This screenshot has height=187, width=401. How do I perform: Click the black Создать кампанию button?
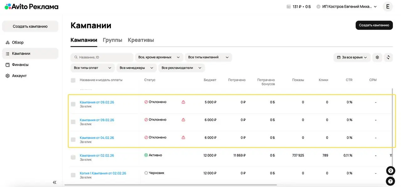(x=374, y=25)
